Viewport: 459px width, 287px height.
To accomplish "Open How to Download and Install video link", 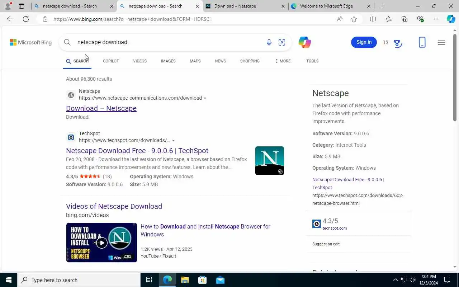I will pos(205,230).
